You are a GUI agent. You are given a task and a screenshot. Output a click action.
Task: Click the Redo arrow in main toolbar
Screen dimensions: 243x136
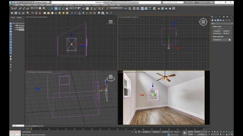pyautogui.click(x=16, y=8)
